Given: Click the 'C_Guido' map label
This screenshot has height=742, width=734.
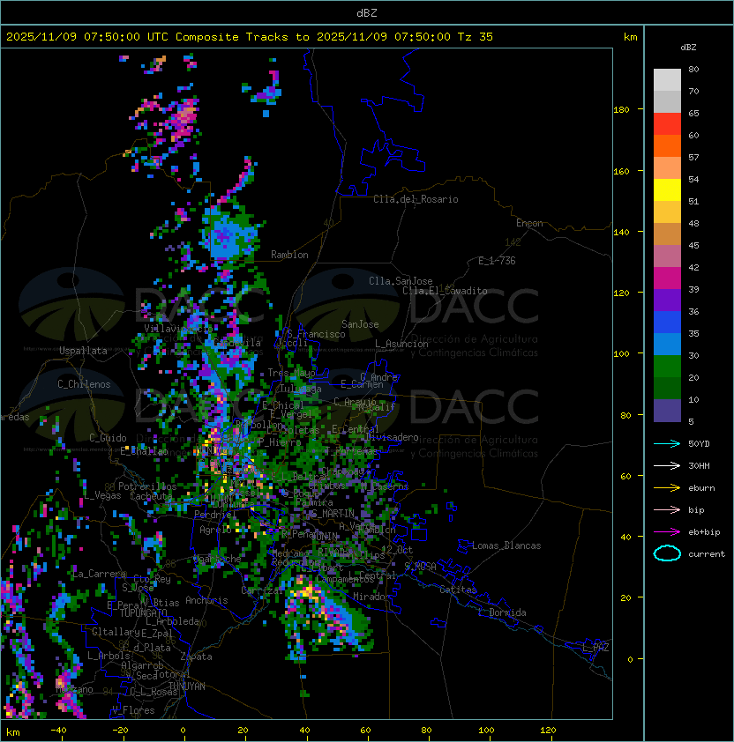Looking at the screenshot, I should pyautogui.click(x=108, y=438).
